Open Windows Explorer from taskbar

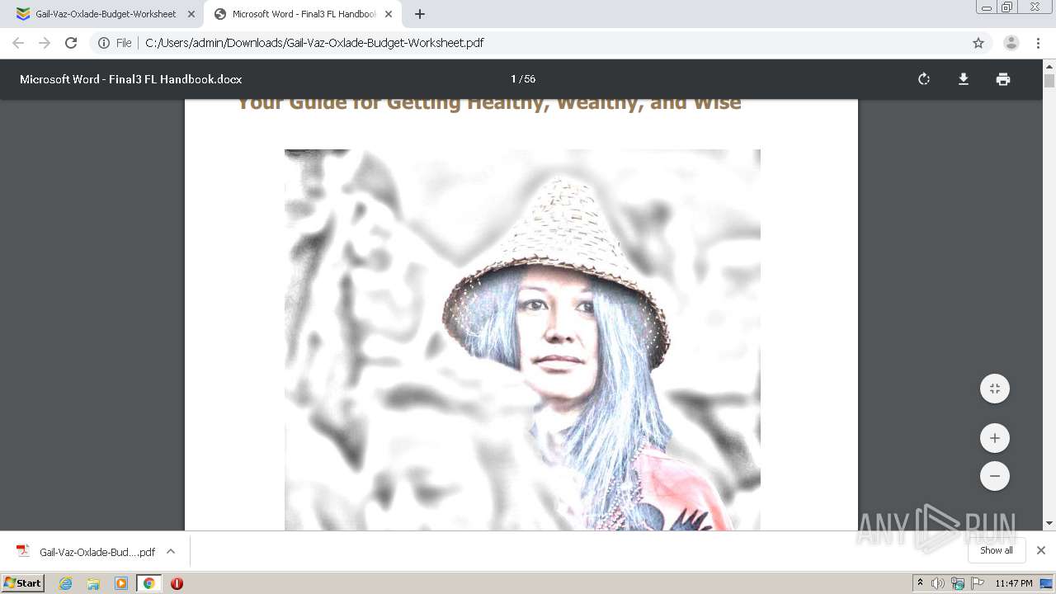coord(93,583)
